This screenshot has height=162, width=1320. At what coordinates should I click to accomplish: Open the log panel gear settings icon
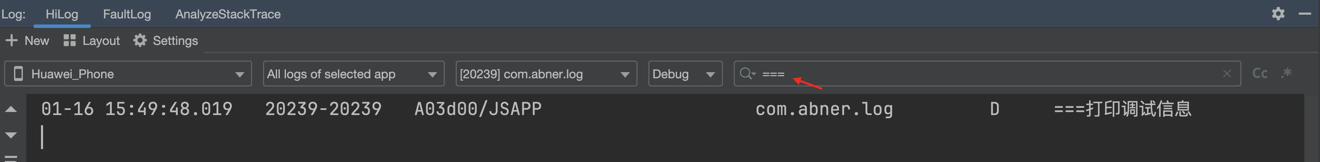pos(1278,14)
